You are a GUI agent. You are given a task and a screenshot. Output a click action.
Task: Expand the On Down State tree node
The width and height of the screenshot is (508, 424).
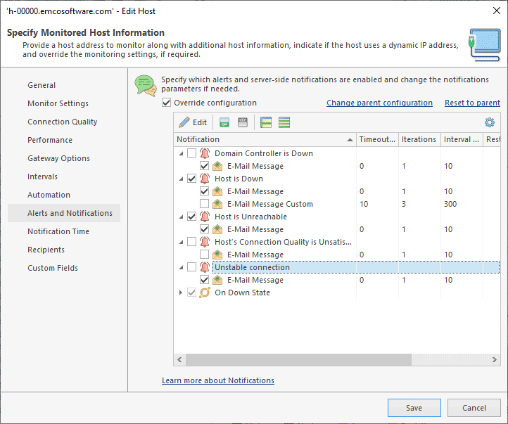(181, 293)
